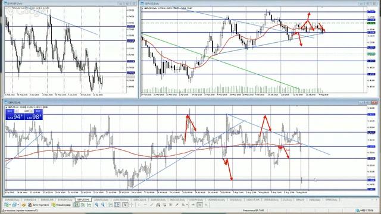Switch to the EURUSD,Daily chart tab
The height and width of the screenshot is (214, 381).
click(13, 200)
